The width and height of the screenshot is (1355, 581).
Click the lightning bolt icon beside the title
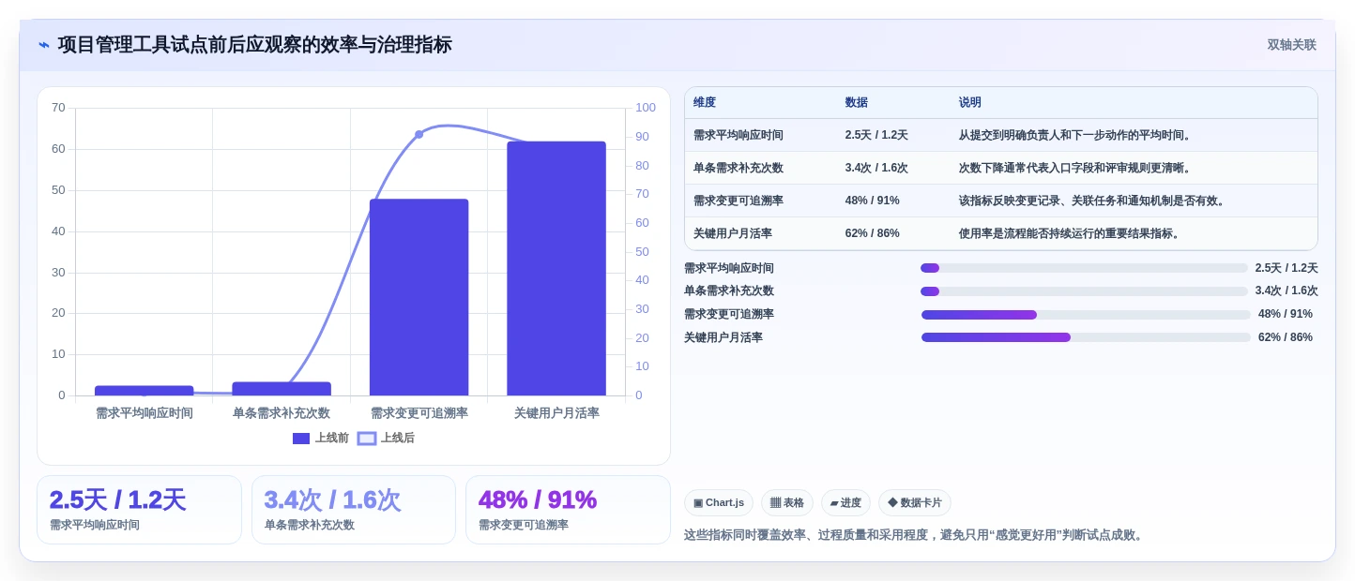44,45
